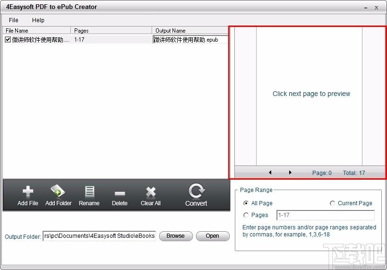Select the All Page radio button
The image size is (387, 270).
(246, 203)
